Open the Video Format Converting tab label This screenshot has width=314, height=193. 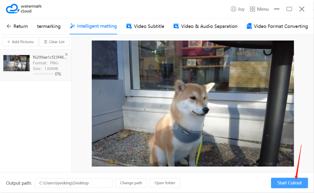(281, 26)
